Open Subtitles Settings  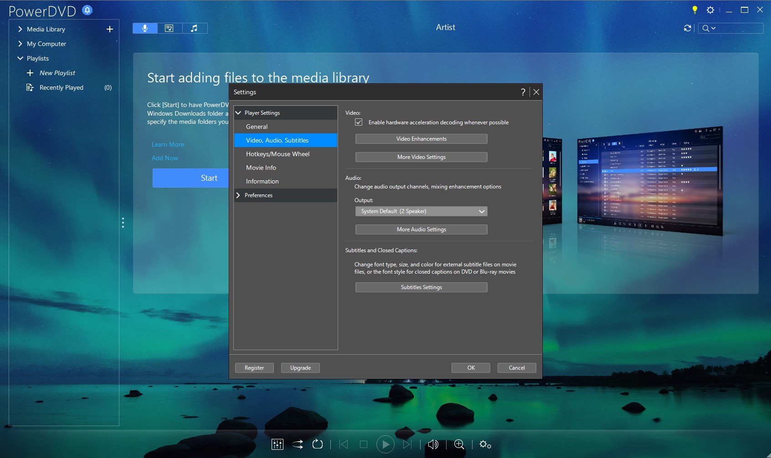[x=421, y=287]
